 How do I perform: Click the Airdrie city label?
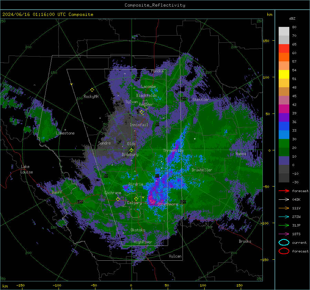click(136, 184)
